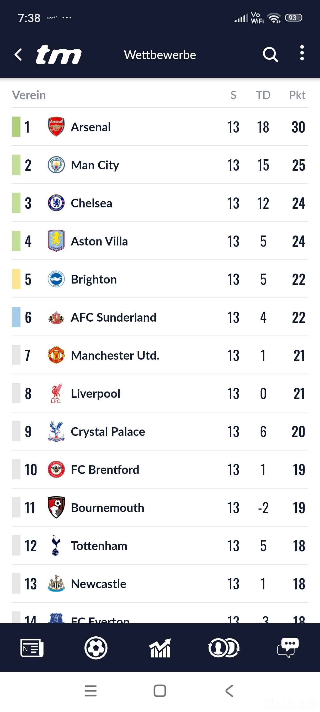Tap the Pkt column header
Image resolution: width=320 pixels, height=712 pixels.
click(297, 95)
